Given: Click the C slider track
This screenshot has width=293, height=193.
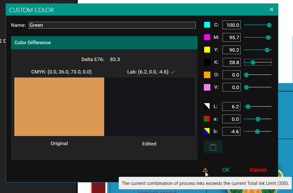Looking at the screenshot, I should 256,25.
